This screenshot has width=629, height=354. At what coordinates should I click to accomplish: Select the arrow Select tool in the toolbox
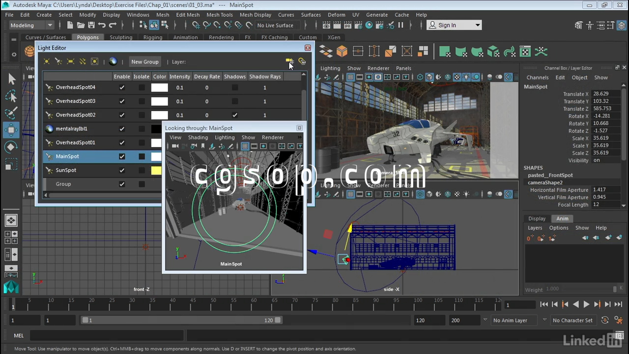pyautogui.click(x=11, y=79)
